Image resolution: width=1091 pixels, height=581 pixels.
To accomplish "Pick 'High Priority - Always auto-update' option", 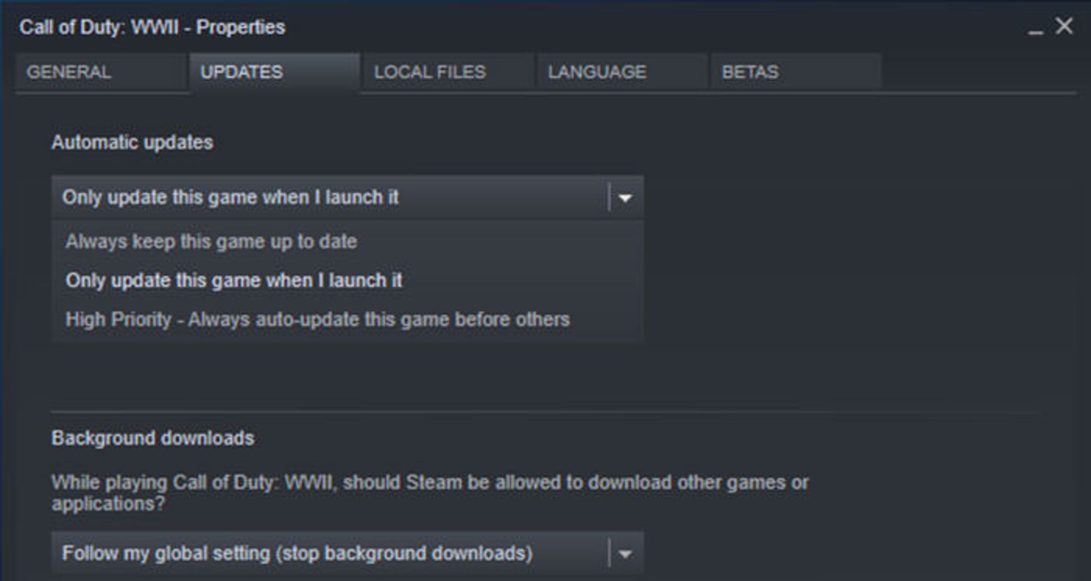I will pyautogui.click(x=348, y=319).
